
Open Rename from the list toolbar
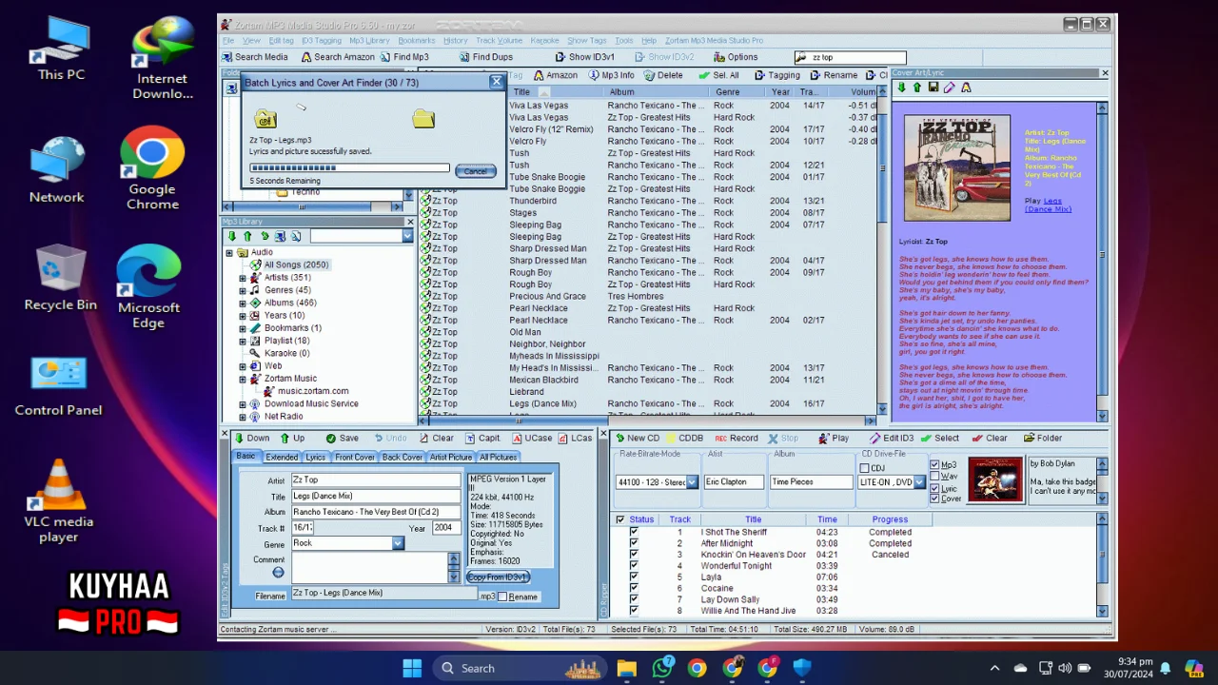click(834, 75)
